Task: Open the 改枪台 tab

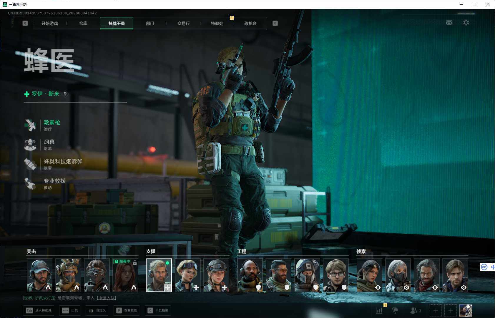Action: pos(250,24)
